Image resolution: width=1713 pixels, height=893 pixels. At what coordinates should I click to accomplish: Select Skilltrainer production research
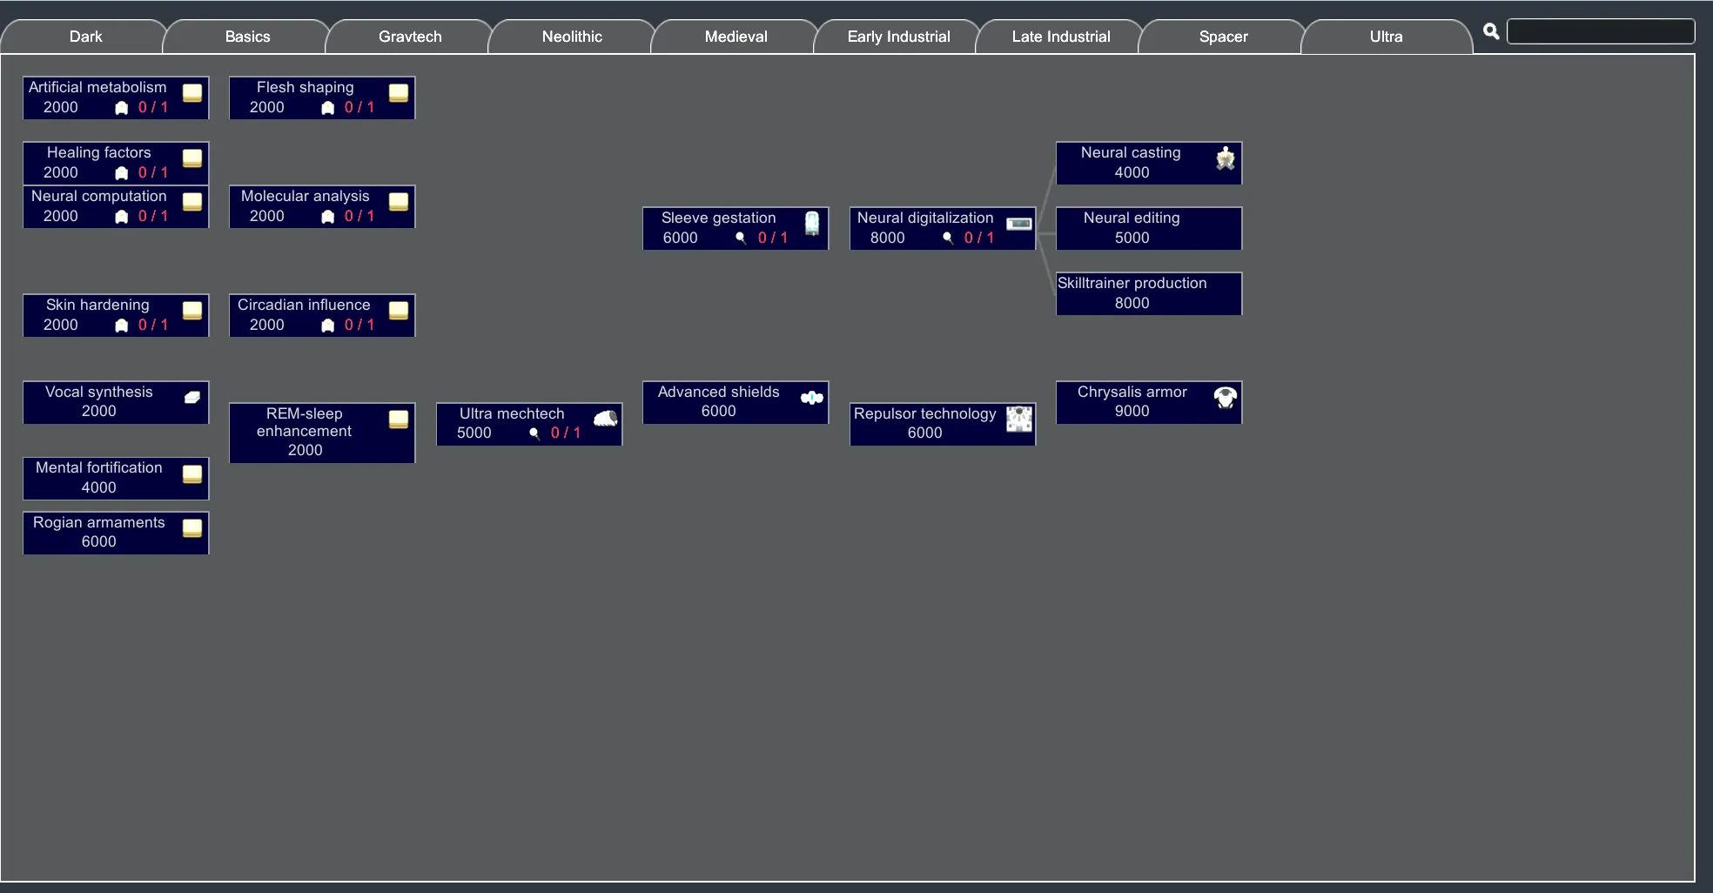pyautogui.click(x=1149, y=293)
